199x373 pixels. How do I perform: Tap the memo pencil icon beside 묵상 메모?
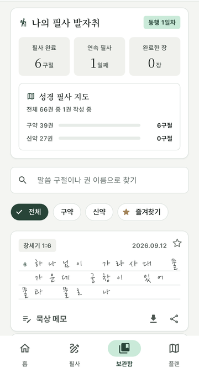tap(27, 319)
